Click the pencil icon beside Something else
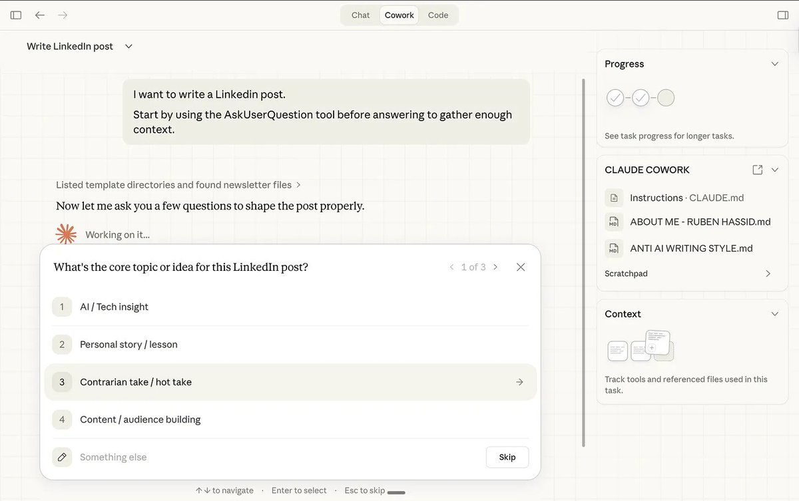 point(61,457)
